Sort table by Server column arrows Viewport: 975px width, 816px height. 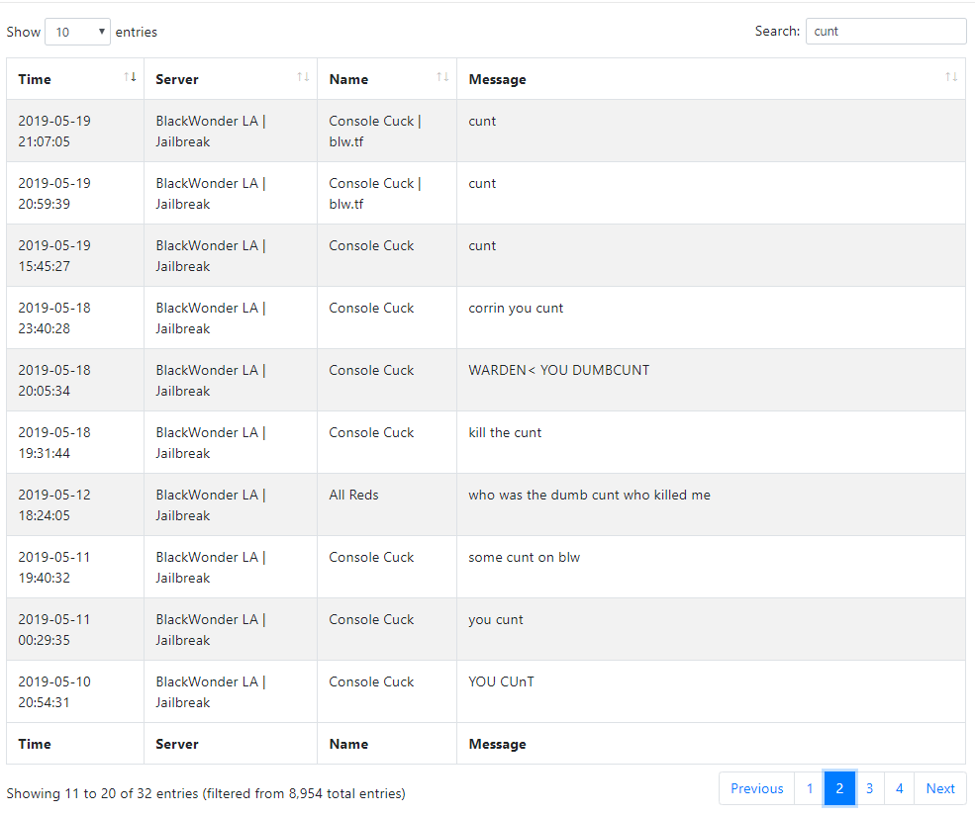tap(303, 77)
